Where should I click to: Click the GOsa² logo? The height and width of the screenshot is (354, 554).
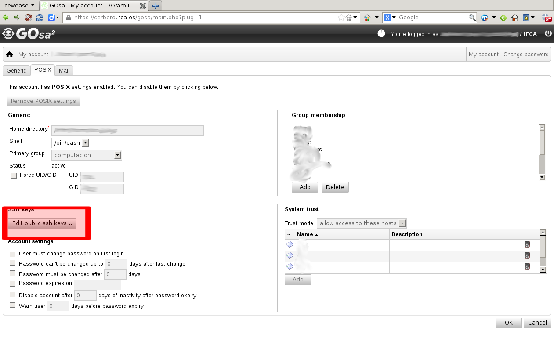coord(29,34)
